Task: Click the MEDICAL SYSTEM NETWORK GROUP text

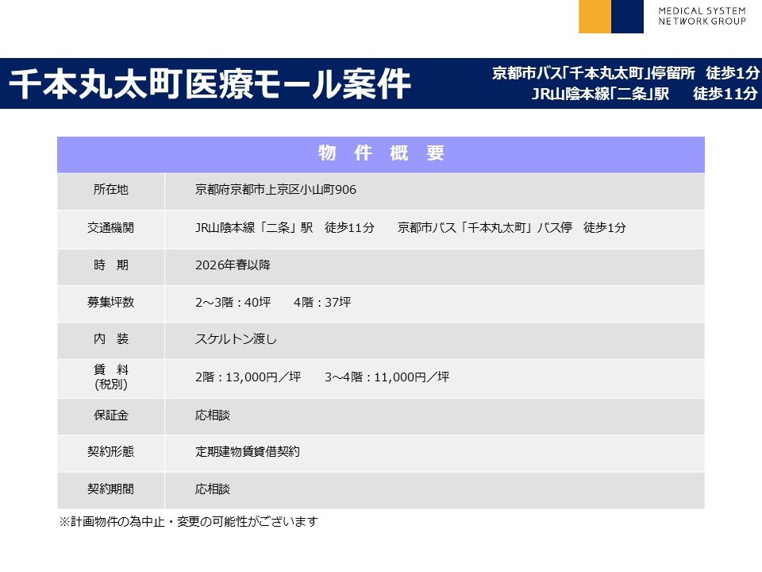Action: point(702,16)
